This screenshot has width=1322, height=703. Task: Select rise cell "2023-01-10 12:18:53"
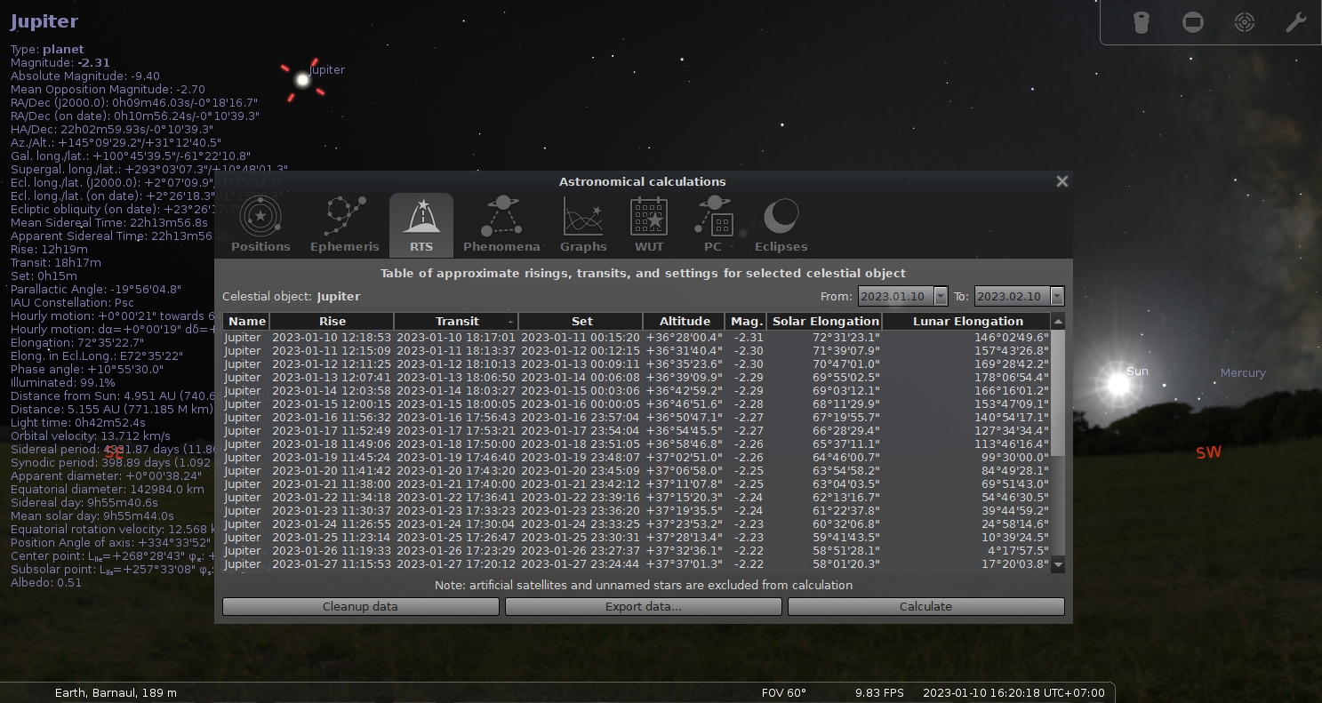pos(332,338)
